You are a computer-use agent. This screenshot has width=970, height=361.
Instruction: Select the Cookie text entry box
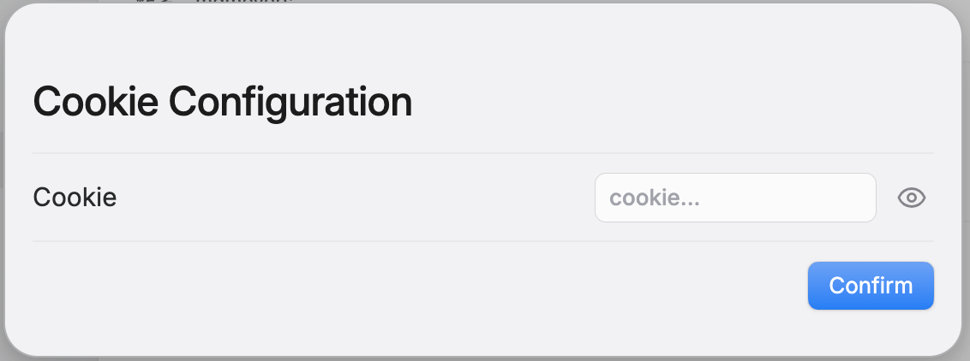pyautogui.click(x=734, y=198)
